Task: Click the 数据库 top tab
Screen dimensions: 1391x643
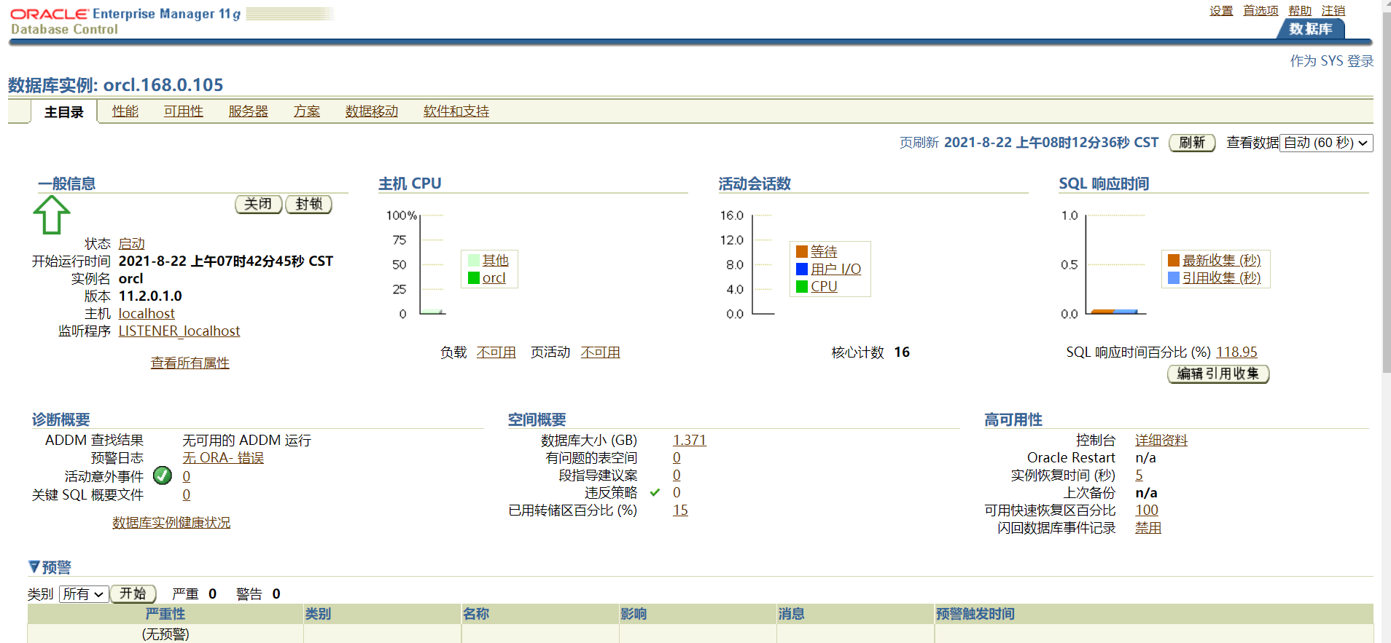Action: pyautogui.click(x=1311, y=29)
